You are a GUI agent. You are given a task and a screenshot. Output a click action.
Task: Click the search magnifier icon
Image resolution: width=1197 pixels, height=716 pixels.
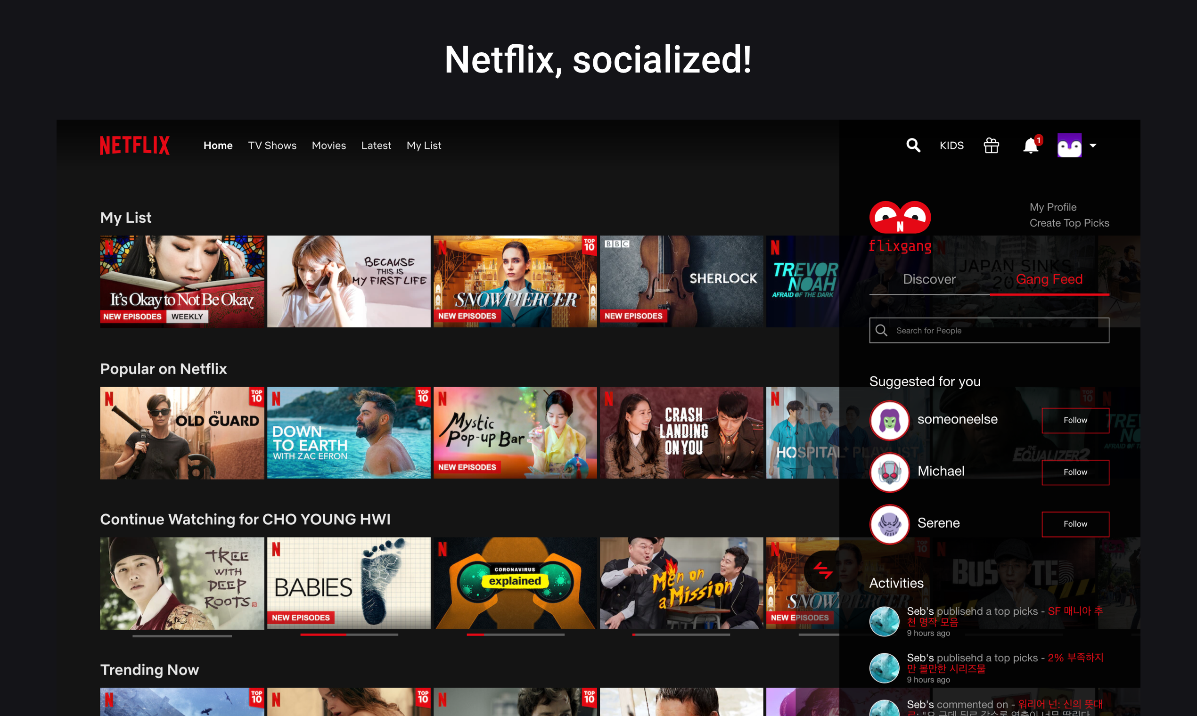point(913,145)
